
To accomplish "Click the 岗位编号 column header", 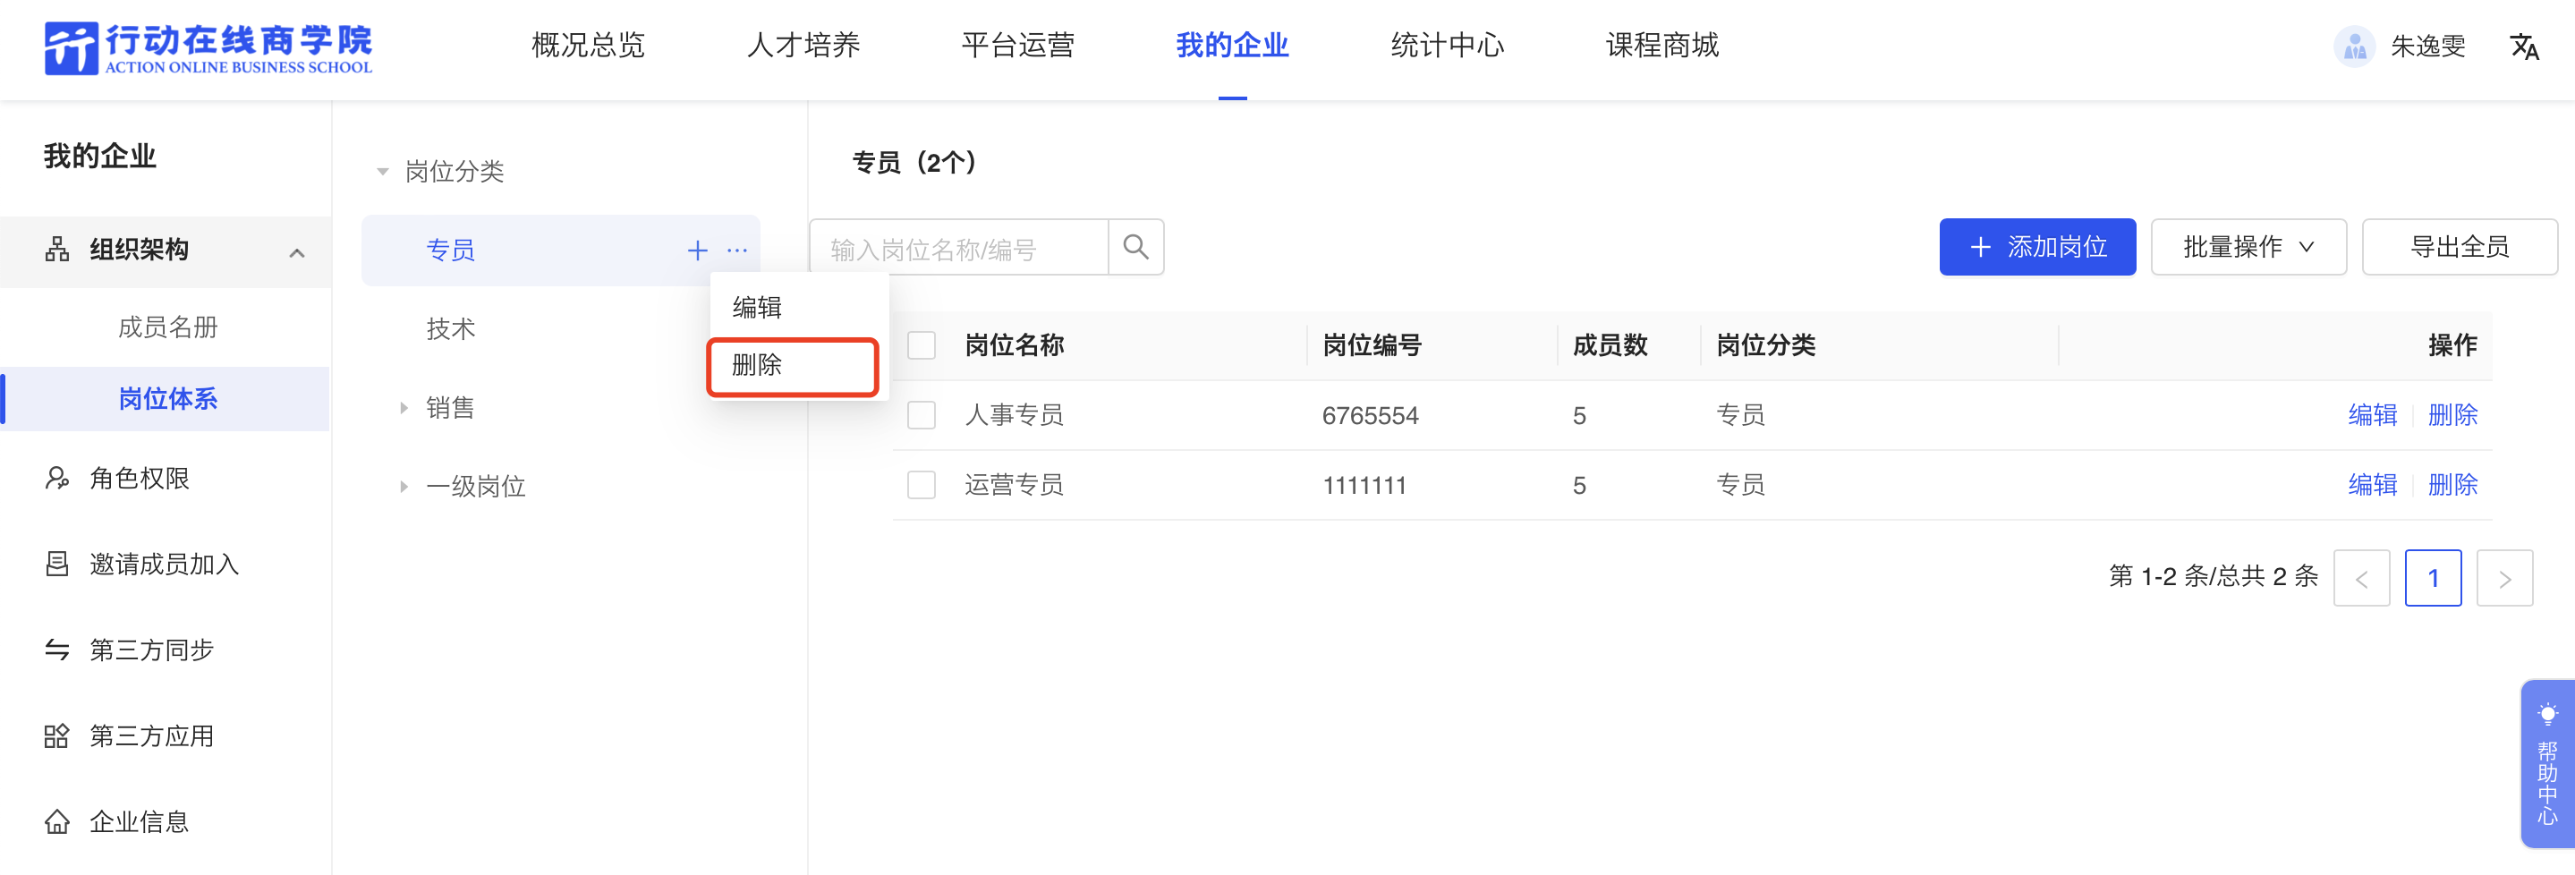I will [x=1372, y=345].
